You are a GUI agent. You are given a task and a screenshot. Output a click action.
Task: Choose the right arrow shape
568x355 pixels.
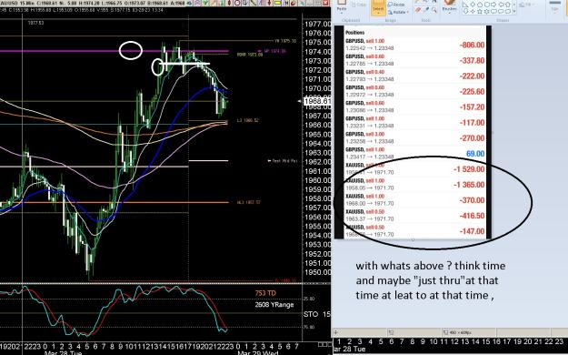pos(493,5)
